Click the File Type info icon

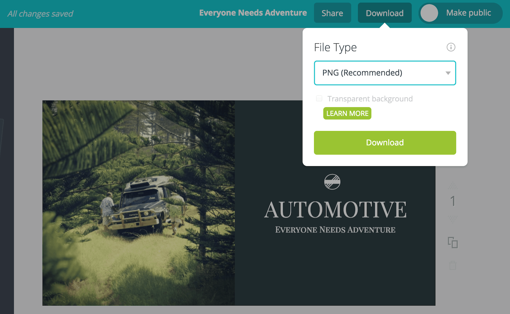451,47
